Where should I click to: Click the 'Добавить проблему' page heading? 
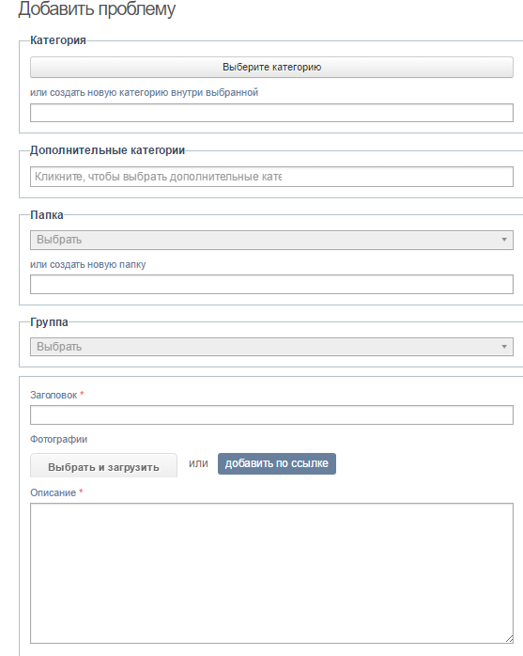(97, 9)
